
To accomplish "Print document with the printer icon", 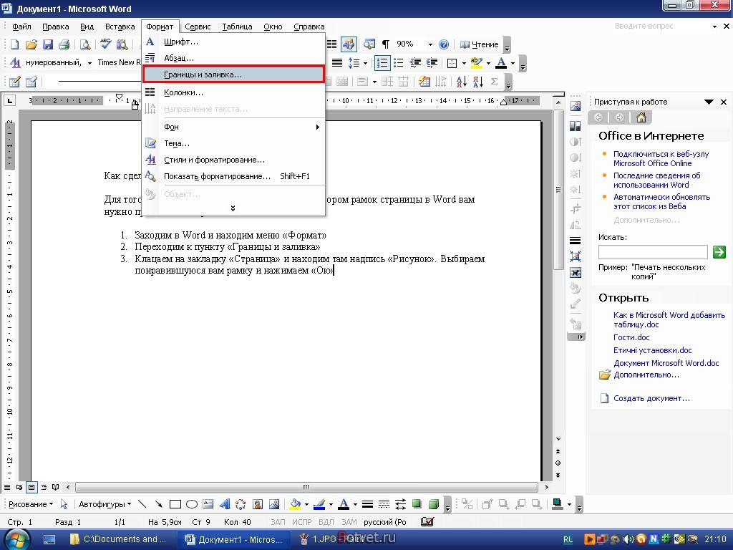I will click(64, 44).
